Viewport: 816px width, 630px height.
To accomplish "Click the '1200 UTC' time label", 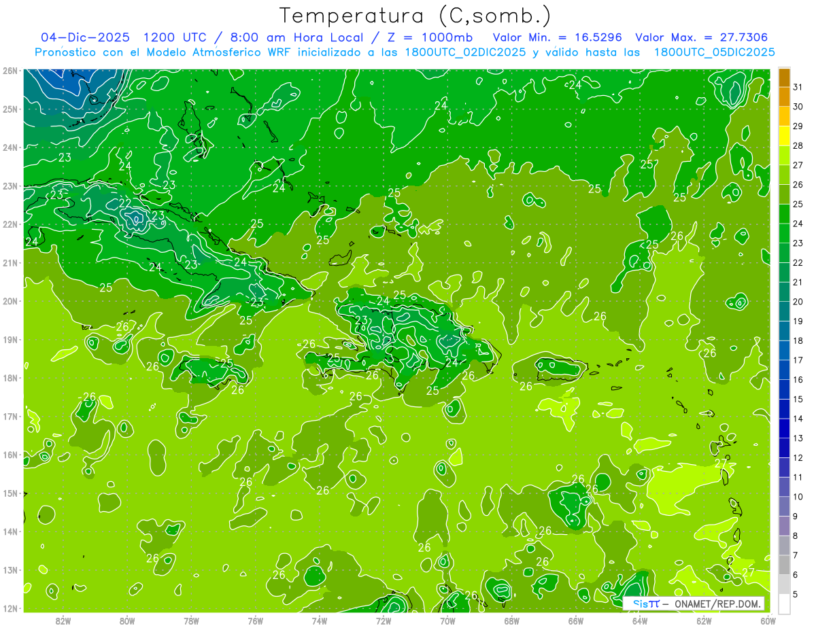I will 177,37.
